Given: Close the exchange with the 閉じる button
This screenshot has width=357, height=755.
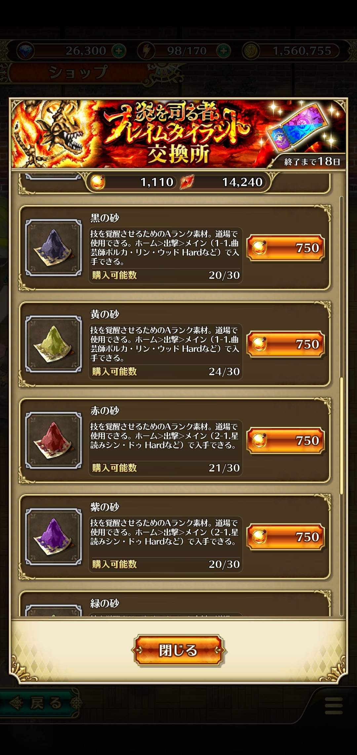Looking at the screenshot, I should coord(178,650).
